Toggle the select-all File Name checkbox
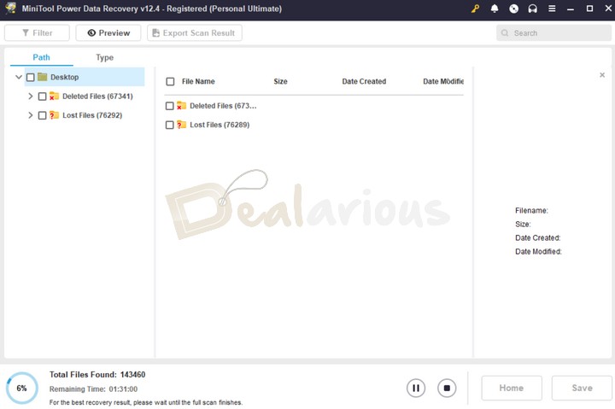This screenshot has width=615, height=409. [x=170, y=82]
